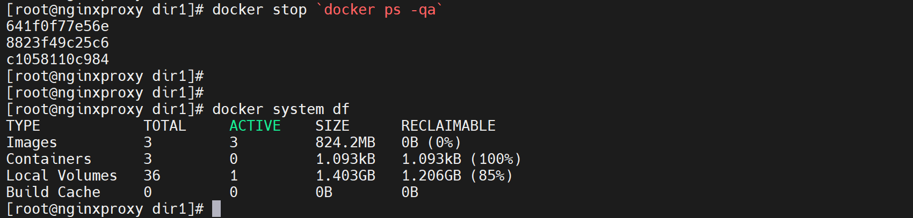Screen dimensions: 913x218
Task: Click the Local Volumes row label
Action: click(x=62, y=176)
